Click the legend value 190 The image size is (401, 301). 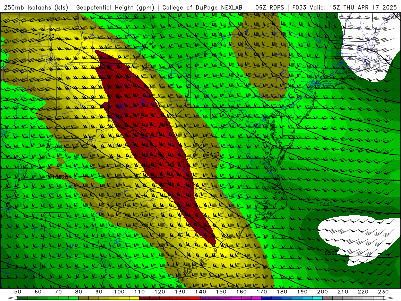302,292
